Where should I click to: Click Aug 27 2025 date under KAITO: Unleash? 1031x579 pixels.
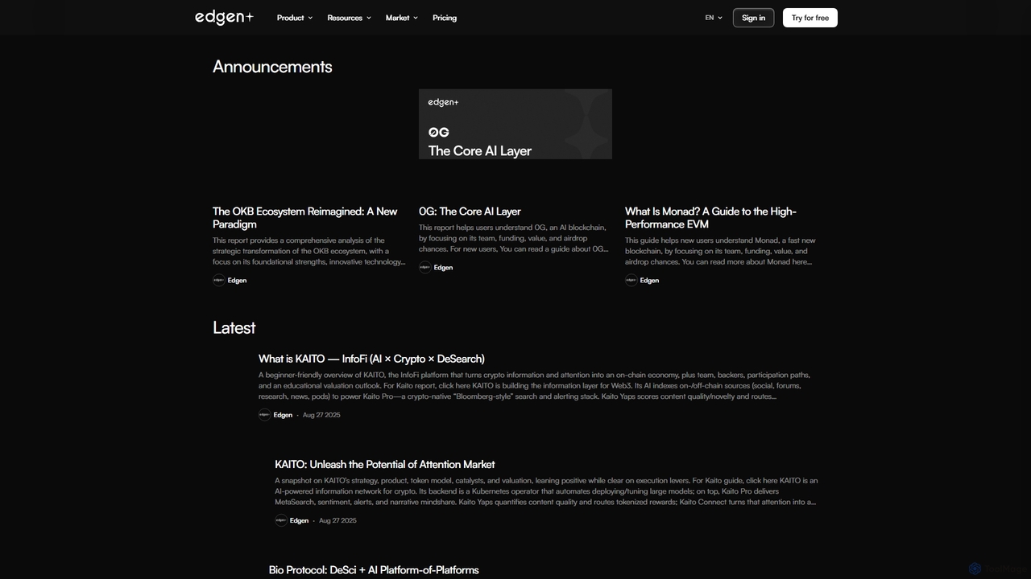pos(337,520)
